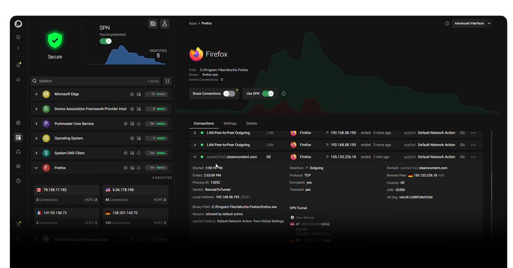Click the 8 connections badge on Device Association row
Image resolution: width=513 pixels, height=268 pixels.
[156, 109]
